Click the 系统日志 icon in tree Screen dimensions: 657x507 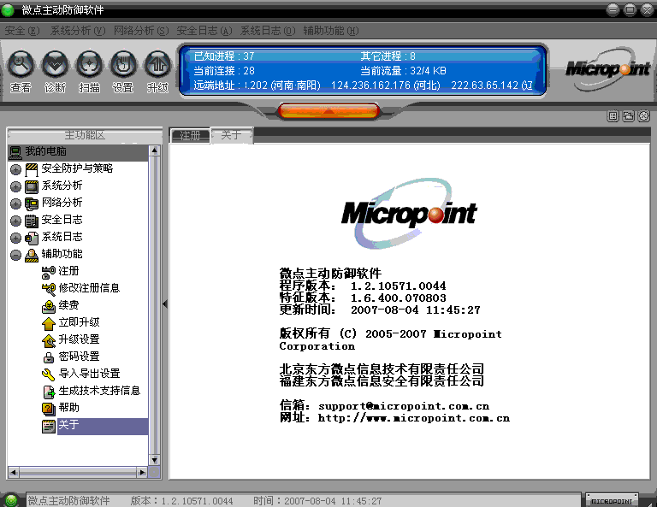[32, 238]
